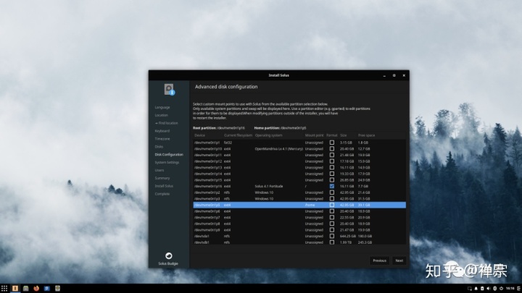
Task: Uncheck Format for /dev/nvme0n1p16 root partition
Action: tap(332, 186)
